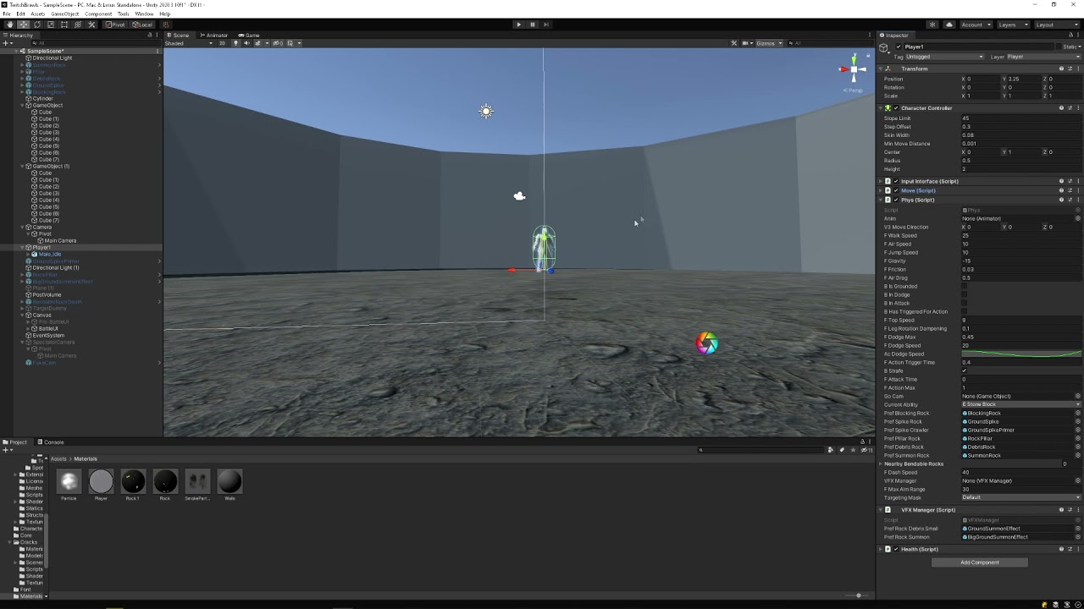Edit the Ac Dodge Speed curve
This screenshot has height=609, width=1084.
[1020, 354]
